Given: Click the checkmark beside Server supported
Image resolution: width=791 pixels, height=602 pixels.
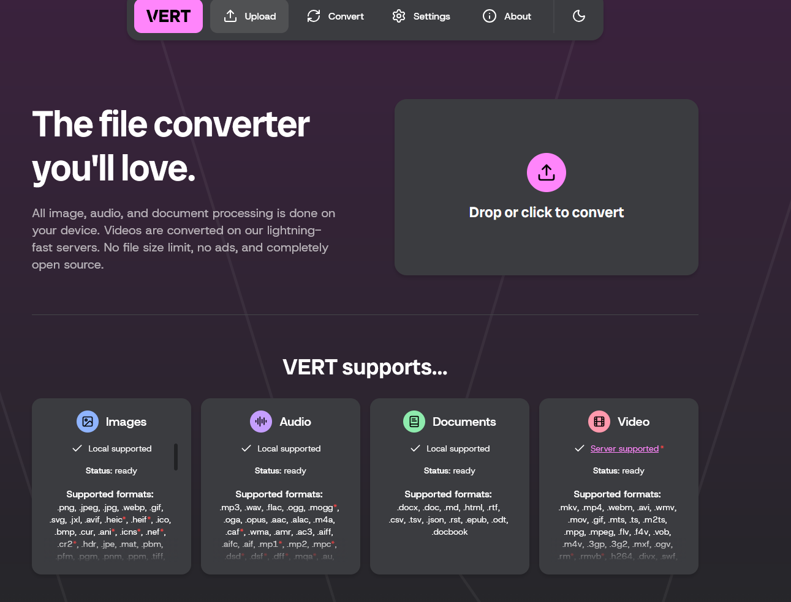Looking at the screenshot, I should (x=580, y=448).
